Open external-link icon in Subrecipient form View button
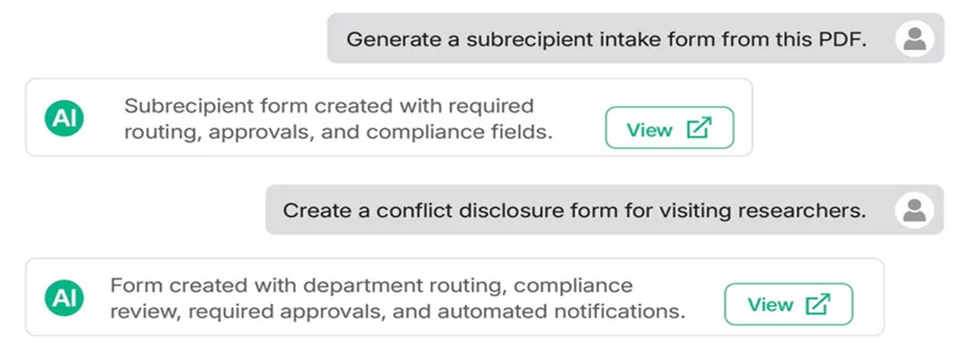The image size is (965, 357). coord(699,129)
